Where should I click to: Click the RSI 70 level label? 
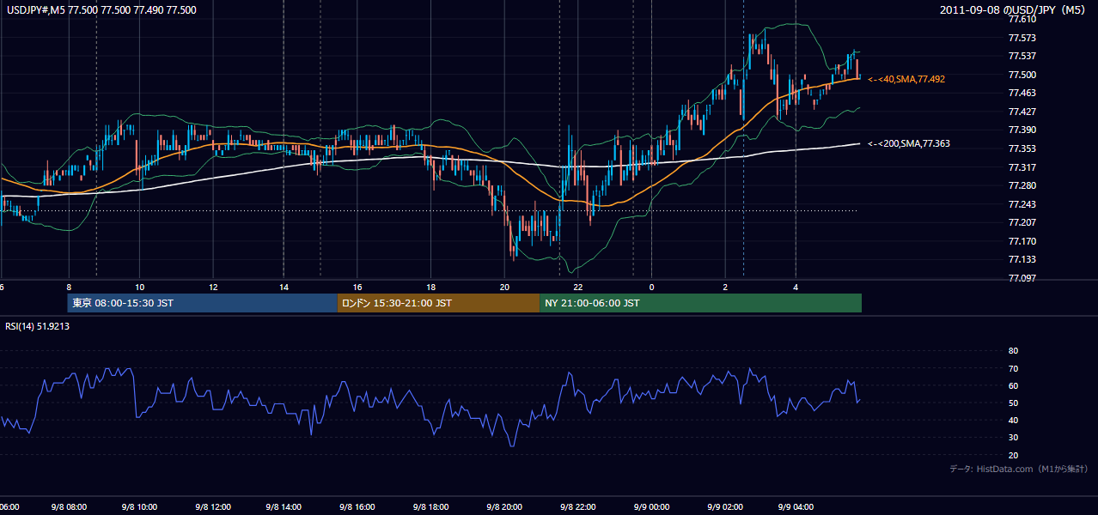click(x=1013, y=368)
